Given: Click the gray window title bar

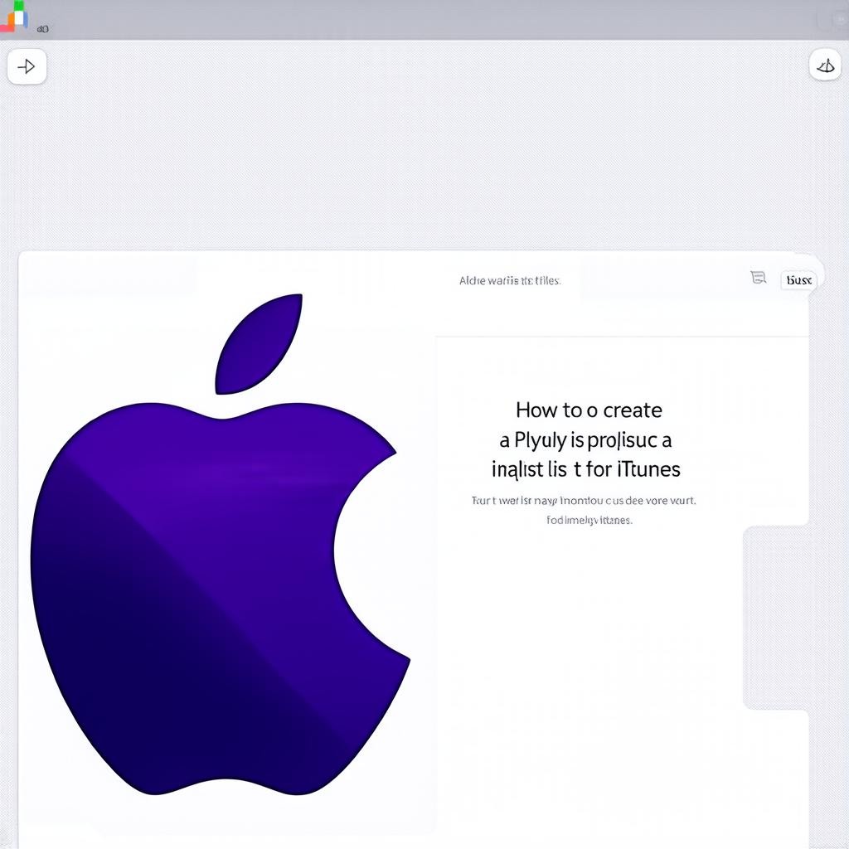Looking at the screenshot, I should (x=415, y=20).
